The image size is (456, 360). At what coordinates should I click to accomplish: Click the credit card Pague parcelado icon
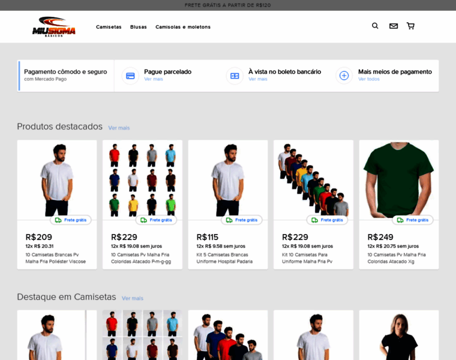130,76
